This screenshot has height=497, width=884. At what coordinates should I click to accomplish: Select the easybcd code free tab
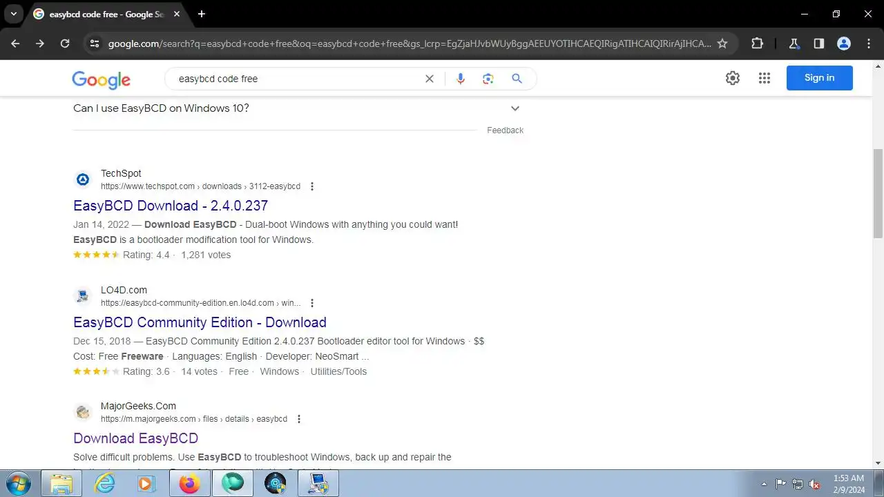pos(107,14)
